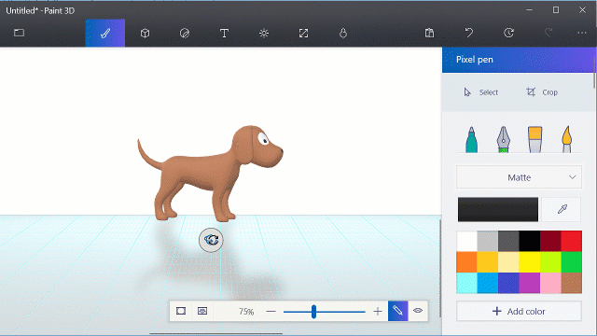Viewport: 597px width, 336px height.
Task: Pick the purple color swatch
Action: [530, 283]
